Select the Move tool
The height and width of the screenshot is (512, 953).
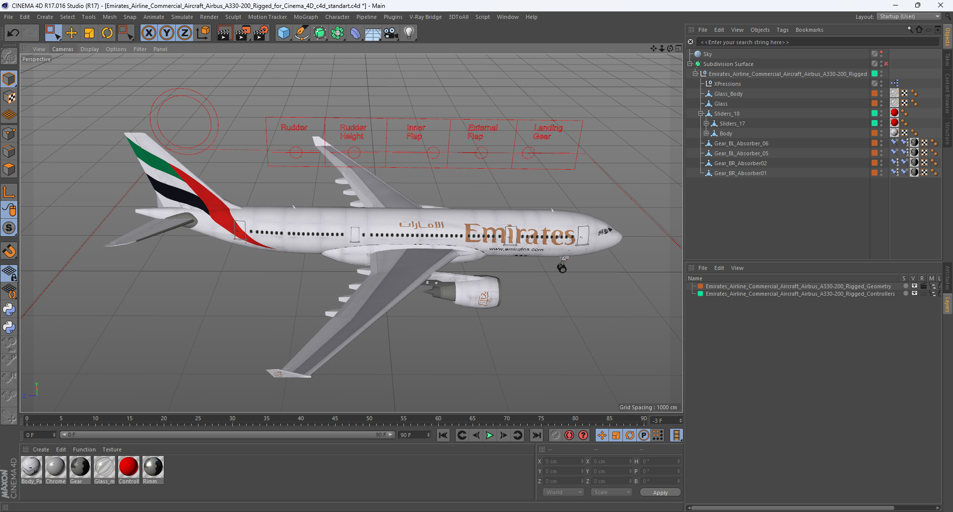[71, 33]
